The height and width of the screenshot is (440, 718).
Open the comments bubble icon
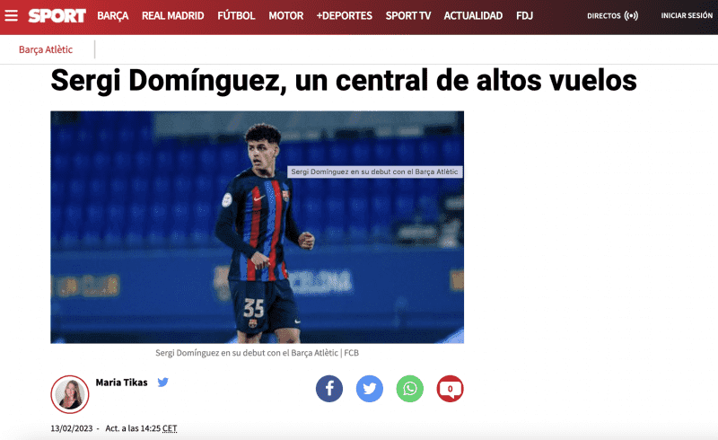pos(451,389)
